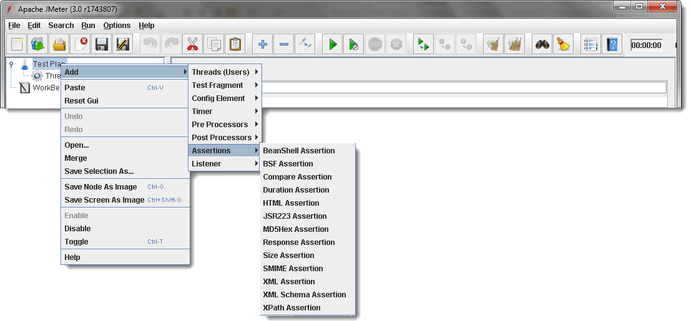
Task: Open Search with the binoculars icon
Action: pyautogui.click(x=542, y=44)
